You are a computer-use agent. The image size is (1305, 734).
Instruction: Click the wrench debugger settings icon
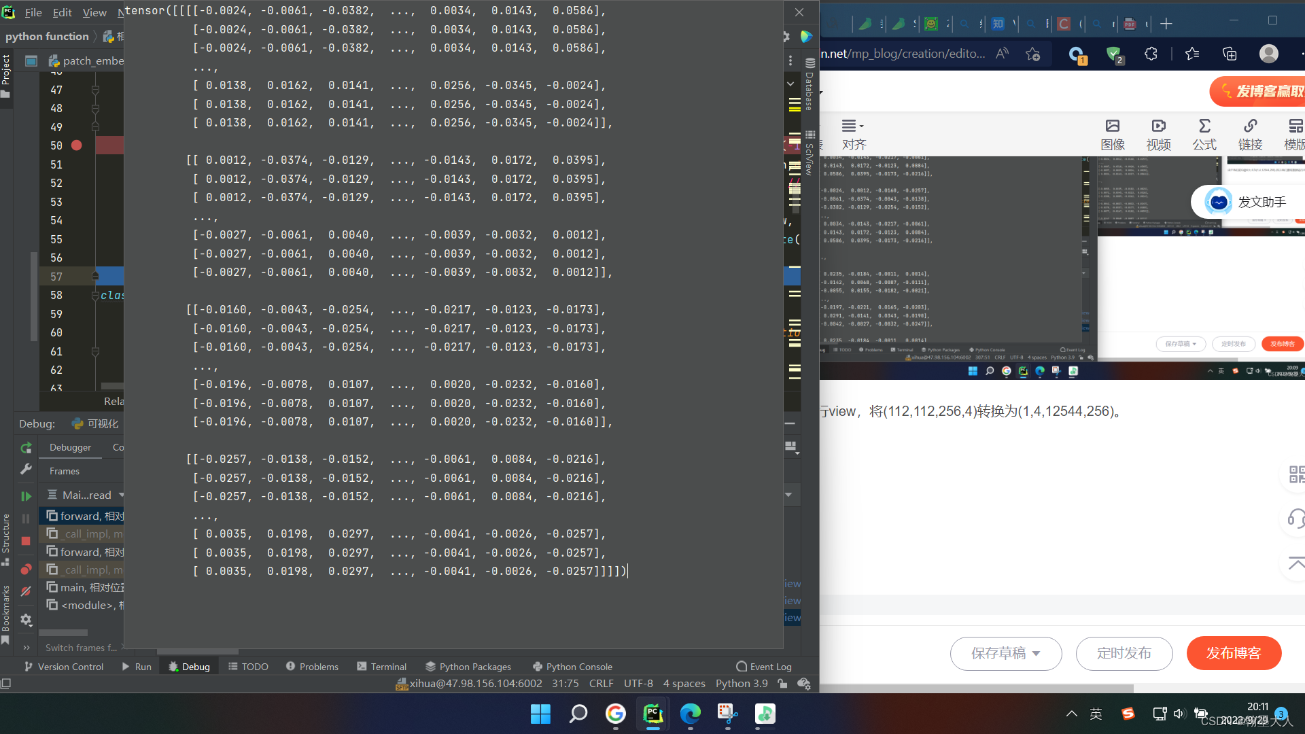click(26, 470)
